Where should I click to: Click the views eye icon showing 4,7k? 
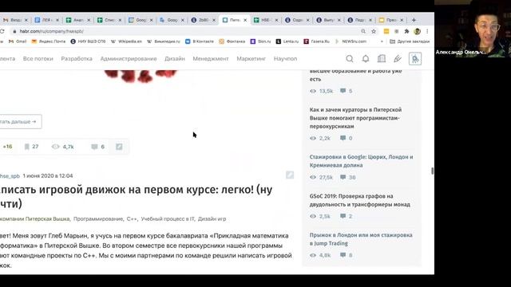tap(56, 147)
